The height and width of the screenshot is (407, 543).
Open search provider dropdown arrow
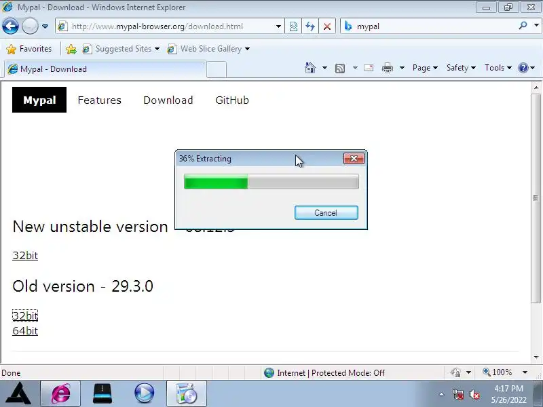[x=536, y=25]
